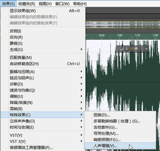Click the +0 dB gain value
Viewport: 160px width, 151px height.
pyautogui.click(x=134, y=49)
